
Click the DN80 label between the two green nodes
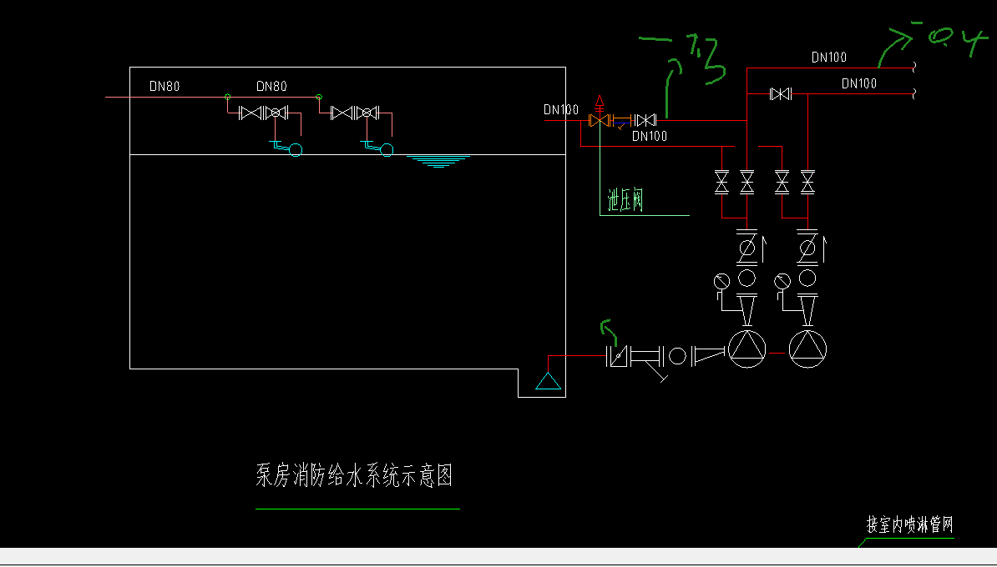tap(271, 86)
